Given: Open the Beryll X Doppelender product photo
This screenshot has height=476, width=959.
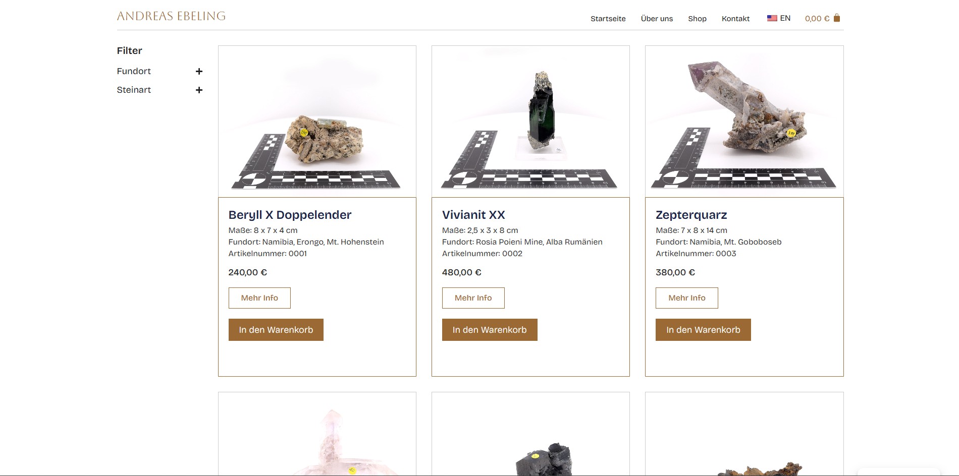Looking at the screenshot, I should [317, 122].
